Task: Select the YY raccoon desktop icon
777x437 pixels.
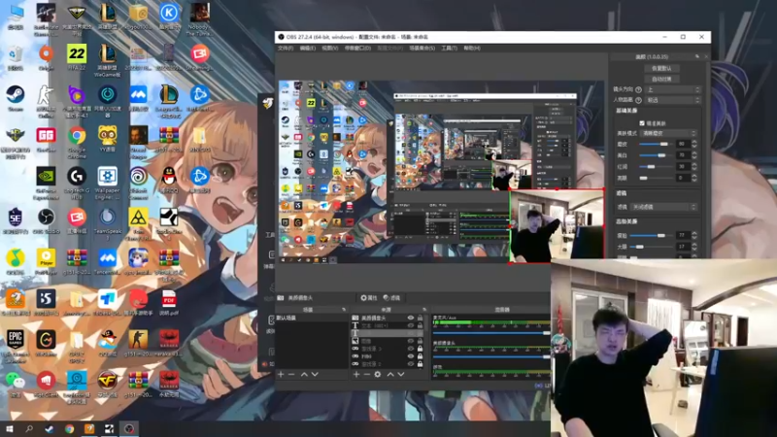Action: click(108, 139)
